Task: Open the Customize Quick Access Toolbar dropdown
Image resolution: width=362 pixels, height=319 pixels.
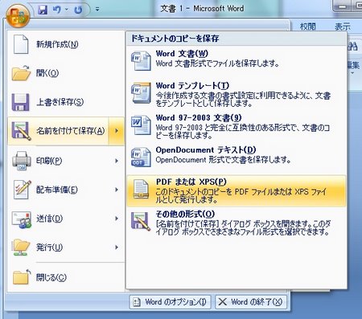Action: (x=97, y=10)
